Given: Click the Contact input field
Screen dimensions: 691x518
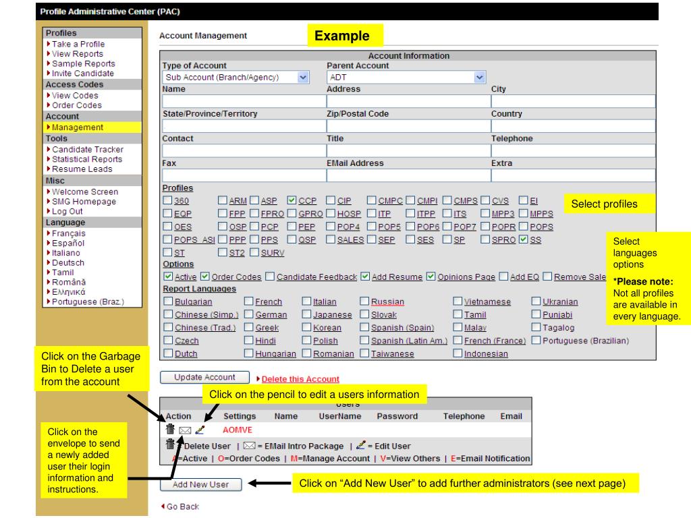Looking at the screenshot, I should pyautogui.click(x=244, y=150).
